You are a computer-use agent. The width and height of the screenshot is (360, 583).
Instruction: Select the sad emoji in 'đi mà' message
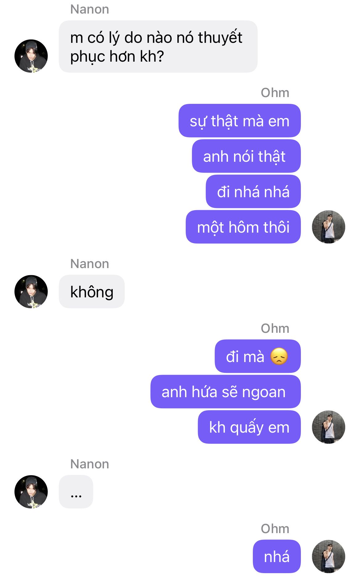(x=279, y=357)
